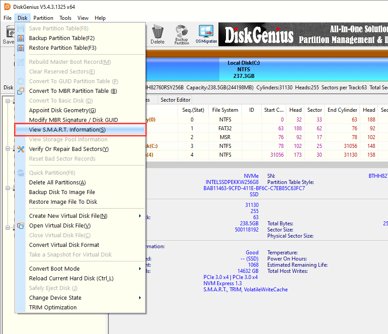Open the Partition menu
Viewport: 388px width, 334px height.
pos(43,18)
